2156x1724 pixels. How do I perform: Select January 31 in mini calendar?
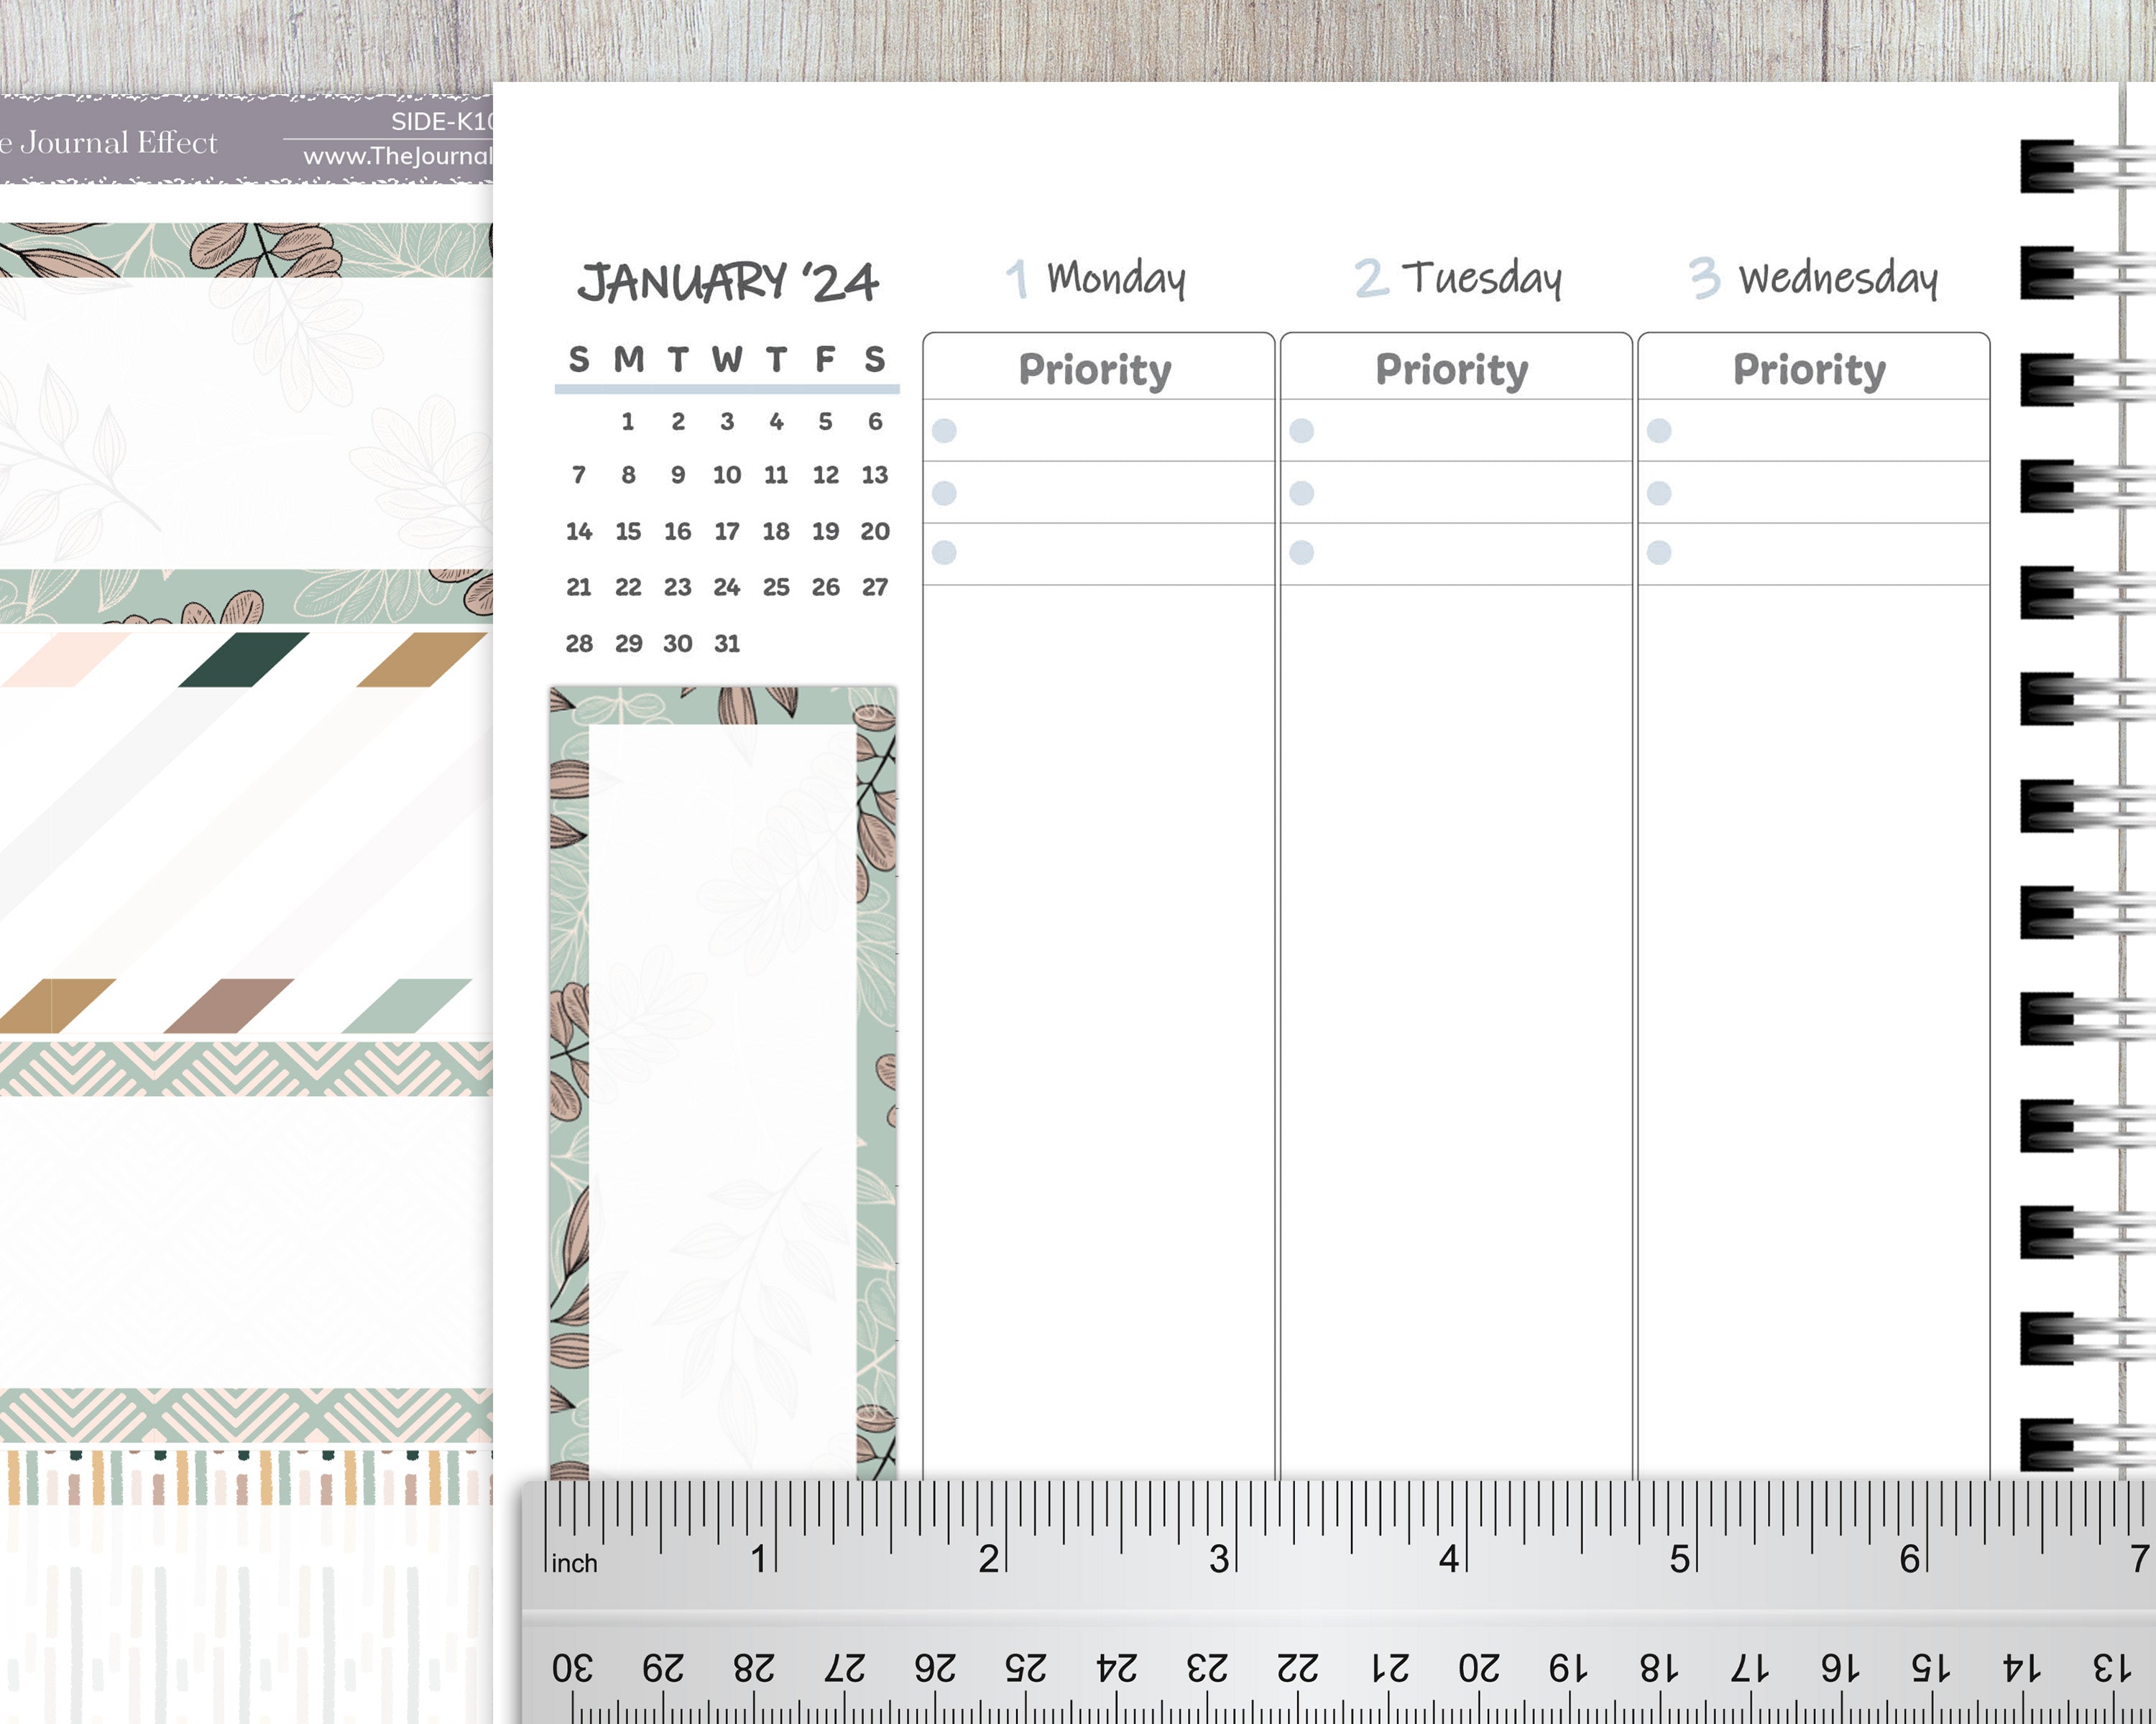[x=727, y=644]
